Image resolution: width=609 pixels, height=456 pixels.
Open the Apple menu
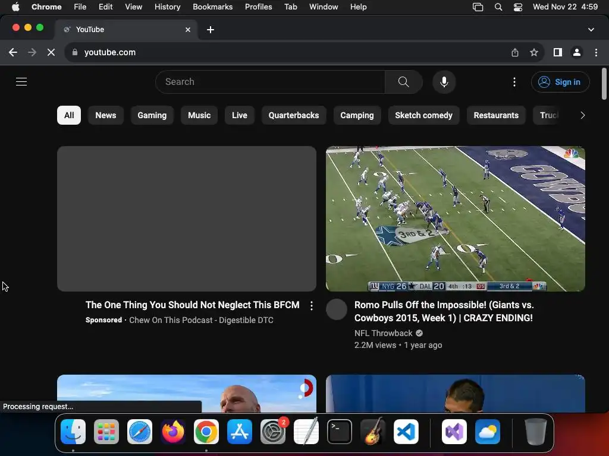click(x=15, y=7)
